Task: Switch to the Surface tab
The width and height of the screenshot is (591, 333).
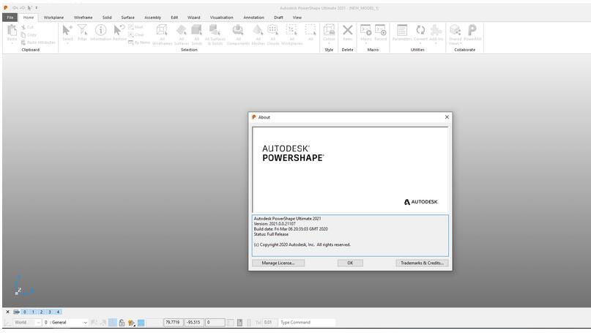Action: pyautogui.click(x=127, y=18)
